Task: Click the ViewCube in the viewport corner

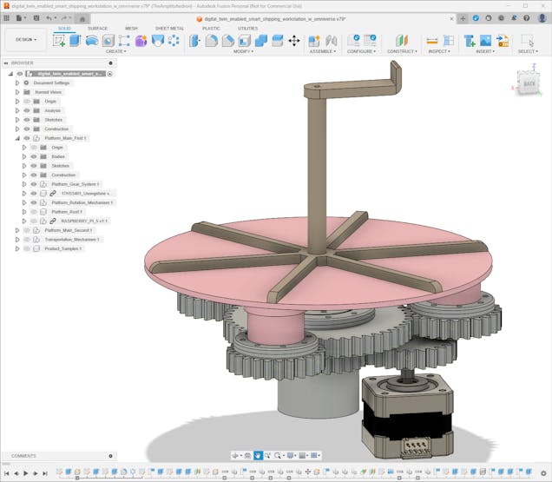Action: (528, 83)
